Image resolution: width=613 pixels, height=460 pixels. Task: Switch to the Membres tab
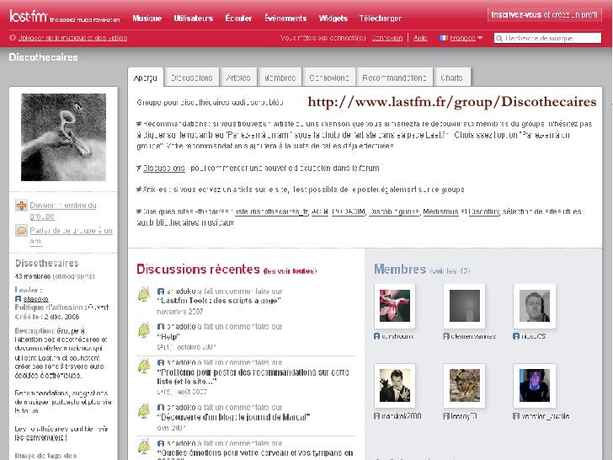[x=280, y=78]
